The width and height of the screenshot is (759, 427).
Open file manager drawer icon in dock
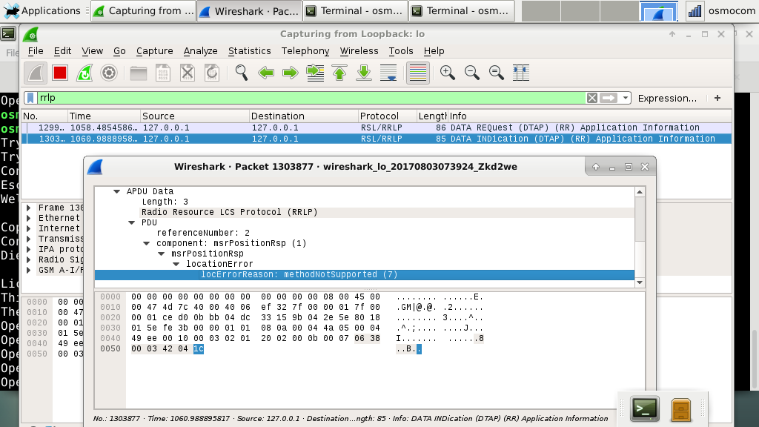point(680,409)
